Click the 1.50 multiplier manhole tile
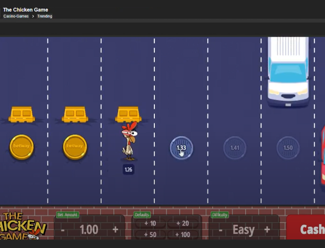The width and height of the screenshot is (325, 248). 288,148
